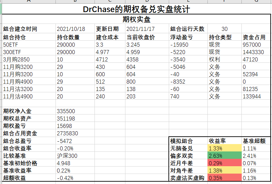Click floating loss value -8352
272x184 pixels.
(x=188, y=82)
